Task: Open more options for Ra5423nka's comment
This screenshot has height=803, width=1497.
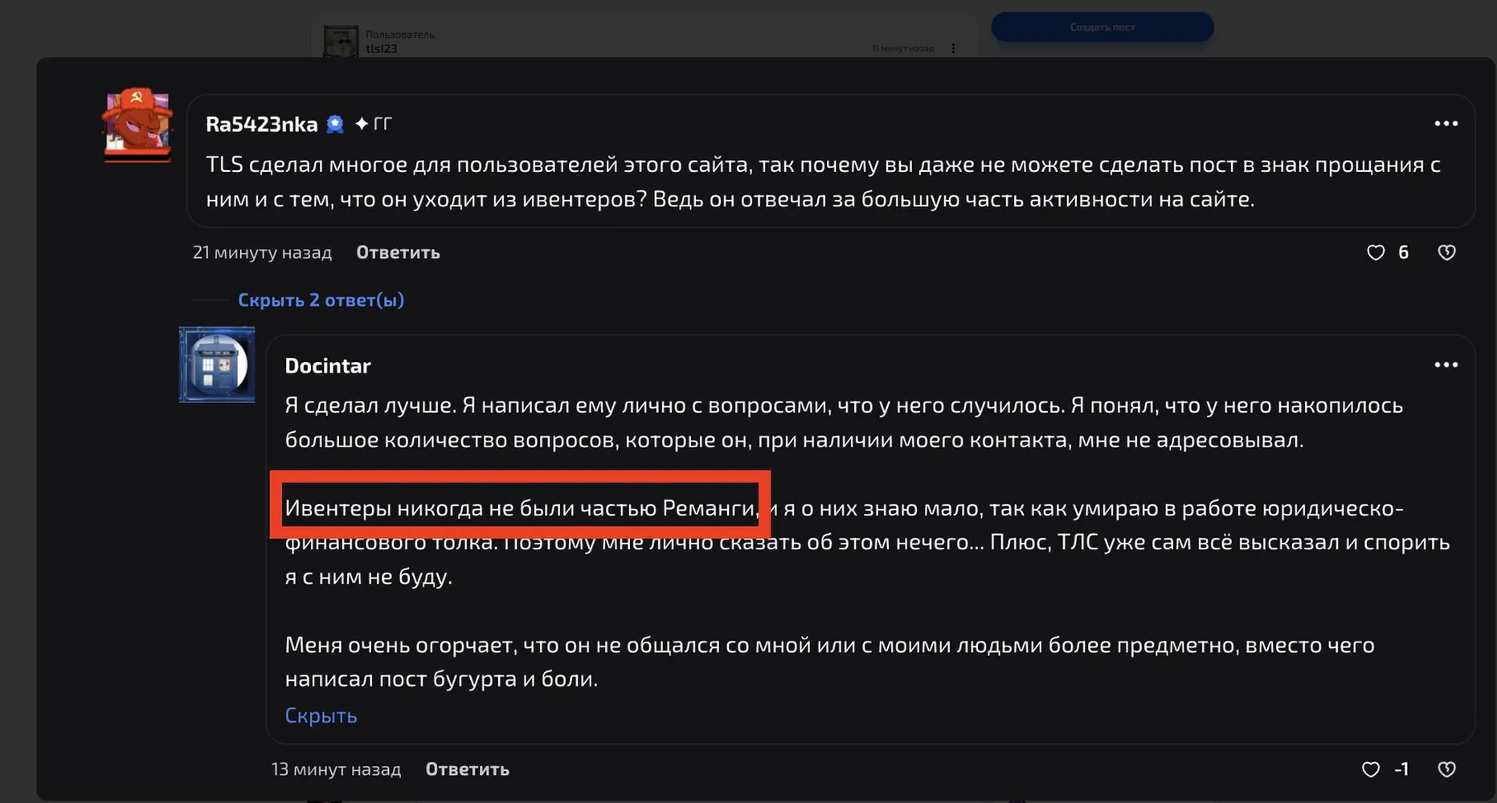Action: pos(1446,124)
